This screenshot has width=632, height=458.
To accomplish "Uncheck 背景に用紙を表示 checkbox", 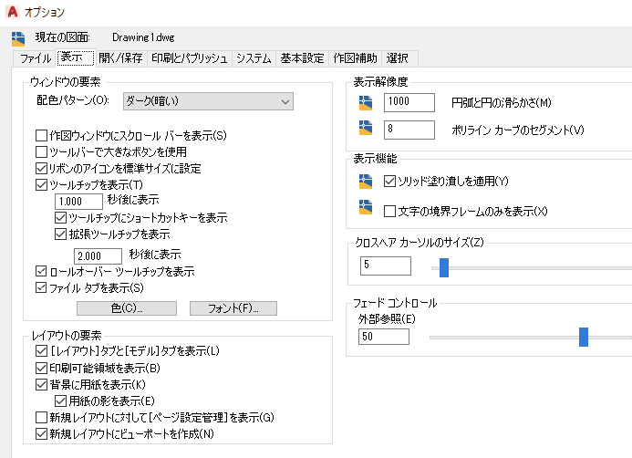I will 42,385.
